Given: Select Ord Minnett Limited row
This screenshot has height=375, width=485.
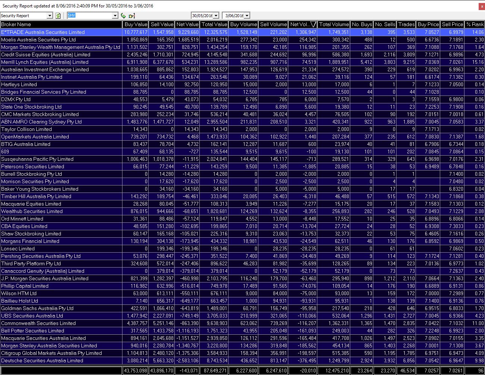Looking at the screenshot, I should (242, 219).
